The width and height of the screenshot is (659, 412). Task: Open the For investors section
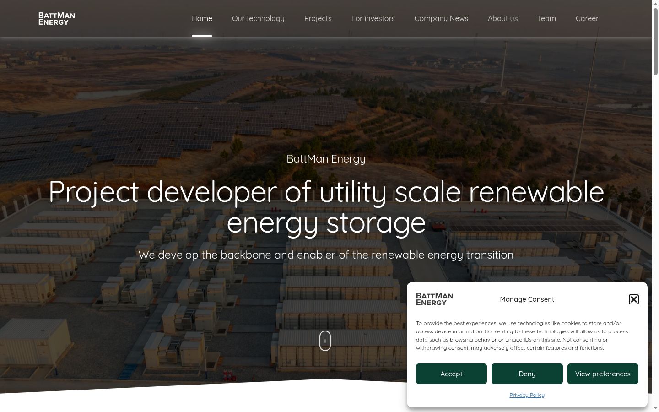[x=373, y=18]
